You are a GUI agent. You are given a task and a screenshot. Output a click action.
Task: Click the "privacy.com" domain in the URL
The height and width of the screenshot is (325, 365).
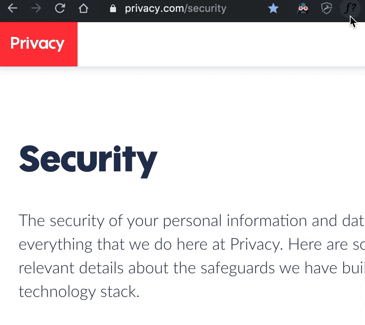click(154, 8)
